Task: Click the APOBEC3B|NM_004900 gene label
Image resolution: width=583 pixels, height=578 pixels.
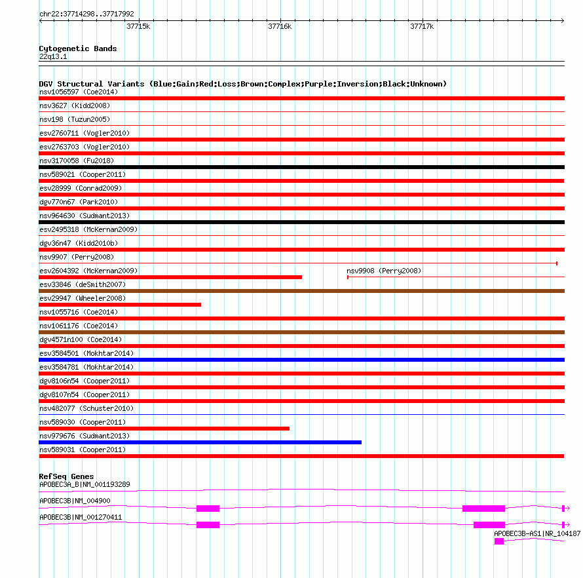Action: 75,501
